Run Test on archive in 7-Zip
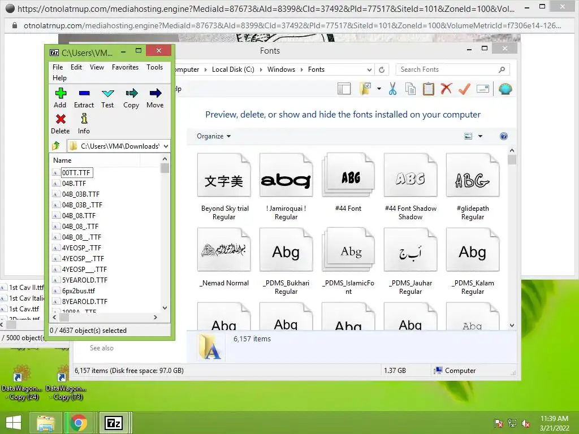 pyautogui.click(x=107, y=98)
